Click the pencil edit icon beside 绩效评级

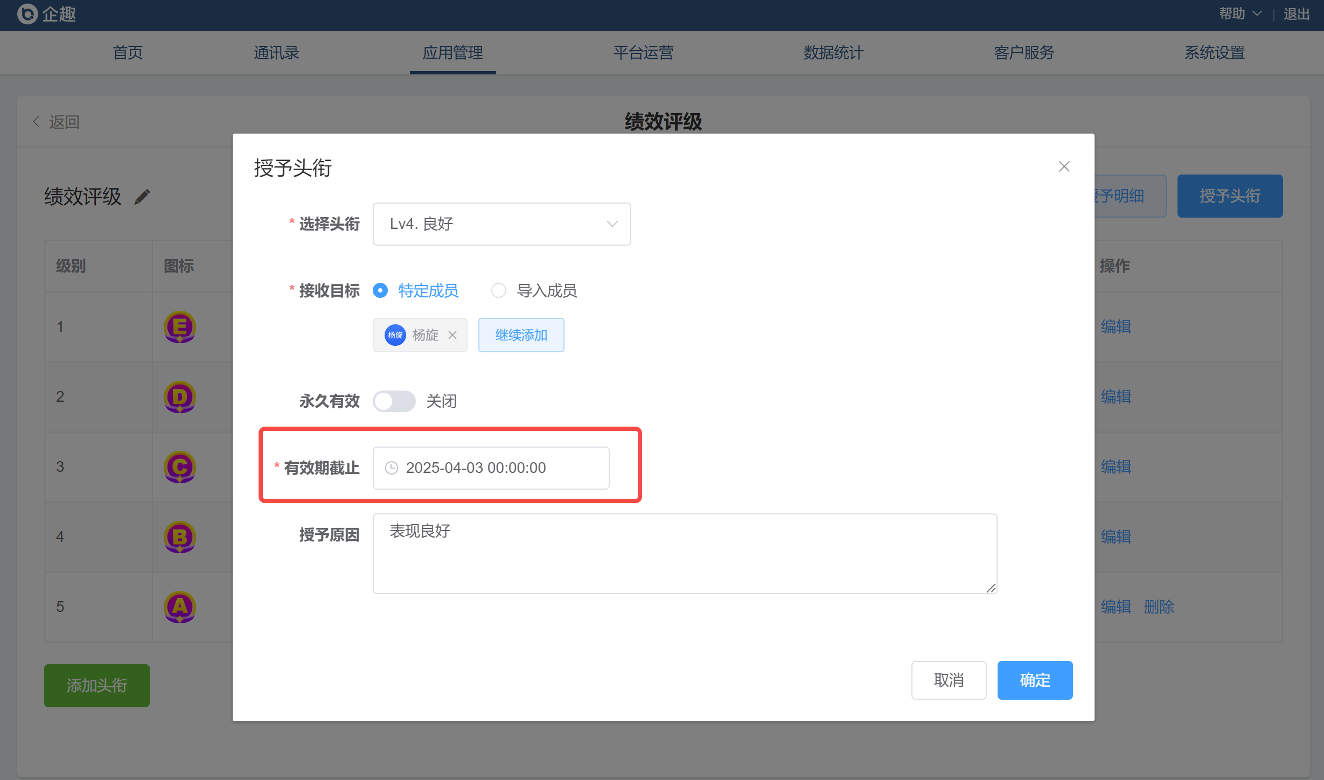pyautogui.click(x=142, y=197)
